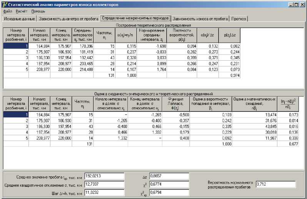Click value 13,474 in lower table
307x199 pixels.
tap(255, 115)
